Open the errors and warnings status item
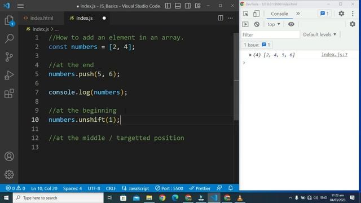 [x=15, y=188]
